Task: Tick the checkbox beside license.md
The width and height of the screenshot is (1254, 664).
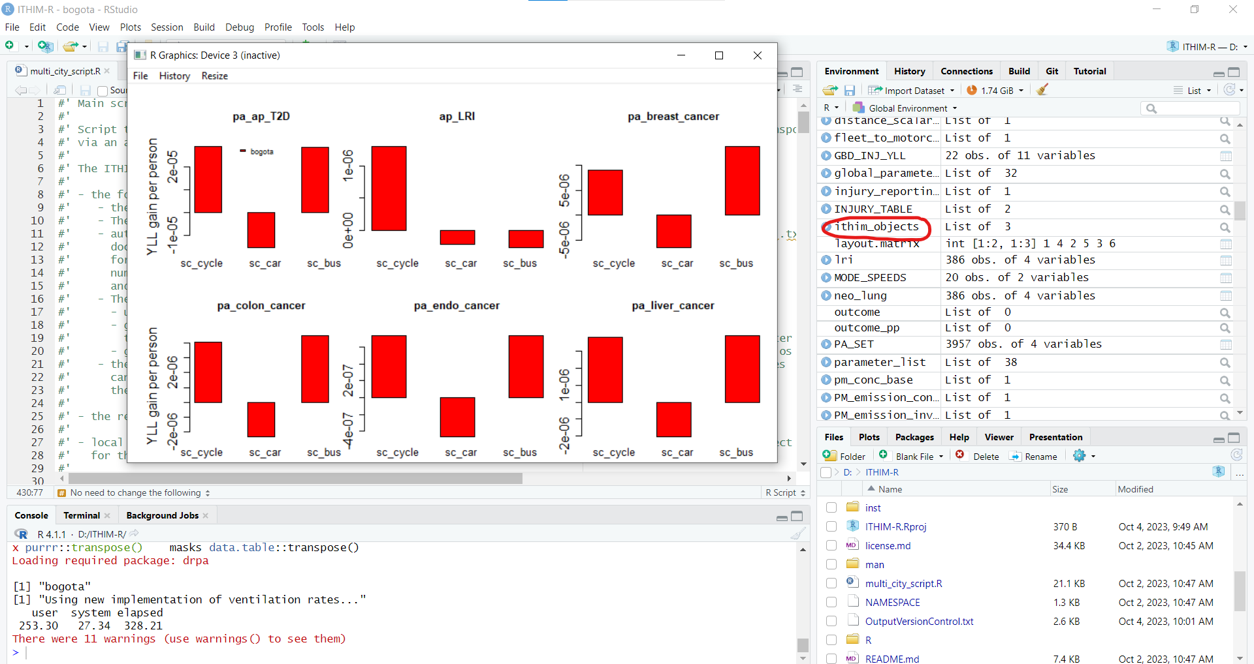Action: tap(831, 545)
